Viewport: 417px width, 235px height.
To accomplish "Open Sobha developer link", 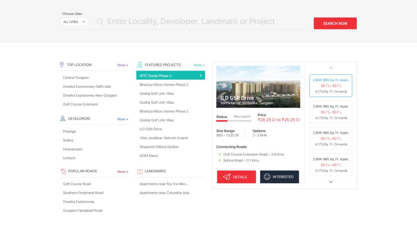I will 68,140.
